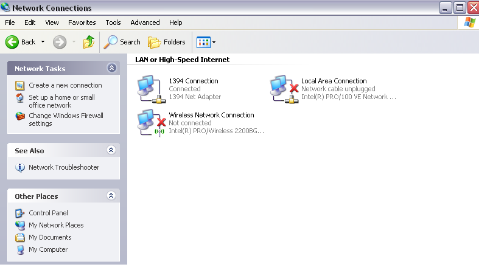Collapse the Network Tasks panel
This screenshot has width=479, height=267.
tap(111, 68)
